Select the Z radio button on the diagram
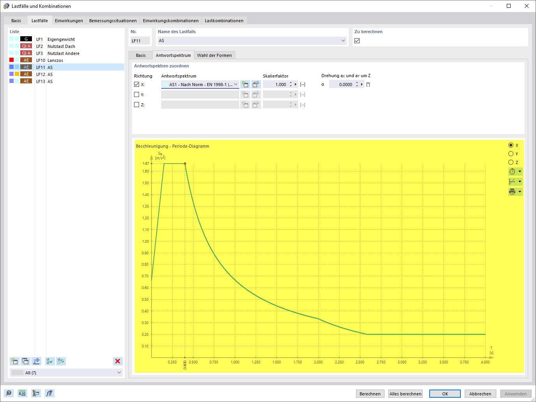Viewport: 536px width, 402px height. [x=511, y=162]
